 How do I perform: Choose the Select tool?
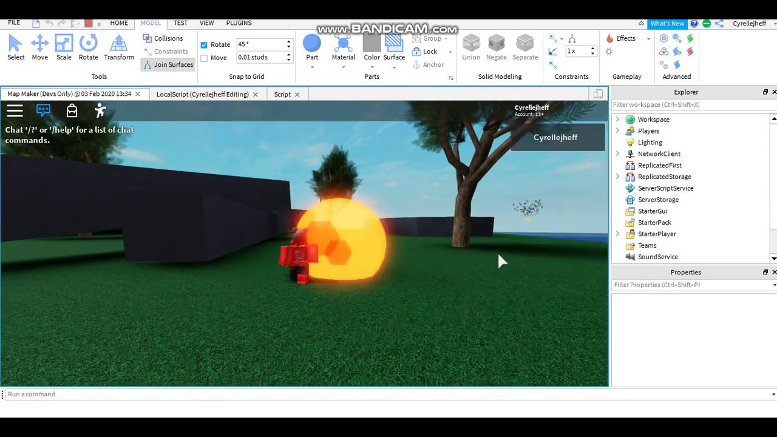pyautogui.click(x=16, y=47)
